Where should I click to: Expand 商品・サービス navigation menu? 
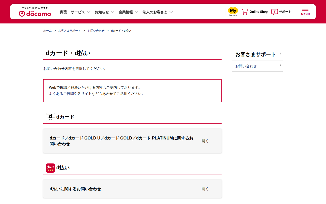point(75,12)
